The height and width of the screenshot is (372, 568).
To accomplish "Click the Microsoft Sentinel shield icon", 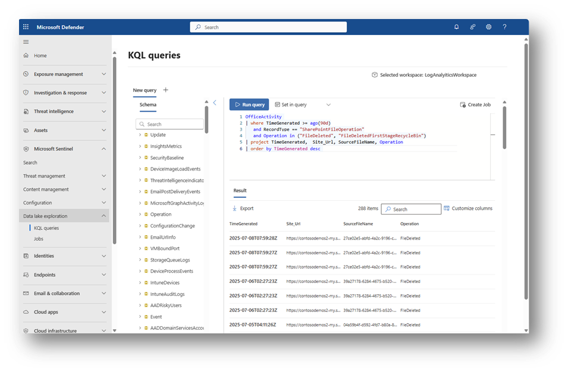I will click(x=26, y=149).
